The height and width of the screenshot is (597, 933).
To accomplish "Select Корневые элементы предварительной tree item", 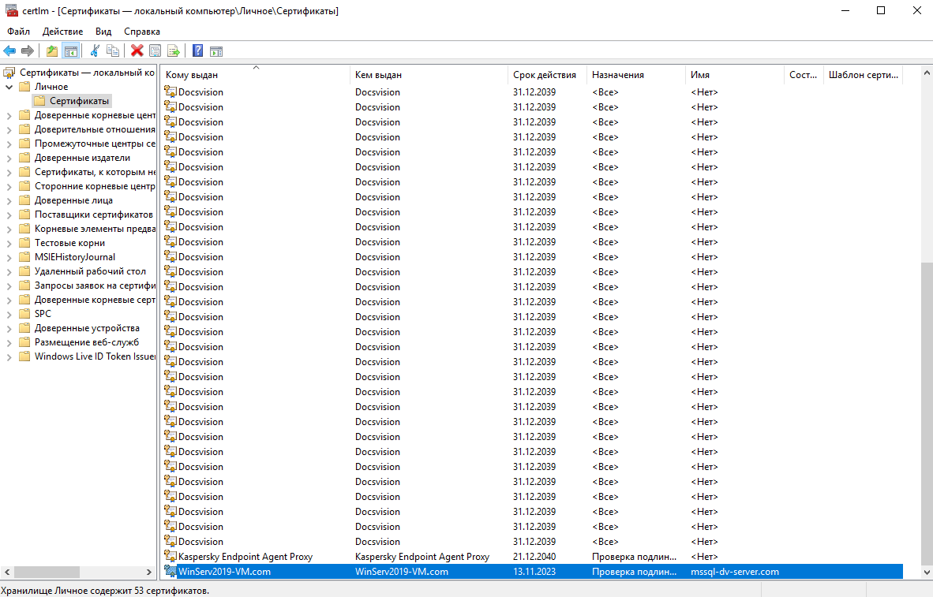I will click(x=95, y=229).
